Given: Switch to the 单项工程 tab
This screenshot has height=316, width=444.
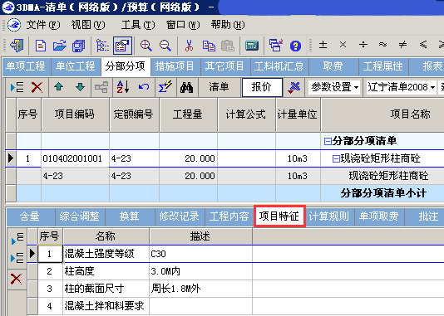Looking at the screenshot, I should click(26, 66).
